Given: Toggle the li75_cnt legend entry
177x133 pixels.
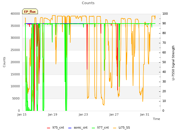Looking at the screenshot, I should tap(55, 127).
